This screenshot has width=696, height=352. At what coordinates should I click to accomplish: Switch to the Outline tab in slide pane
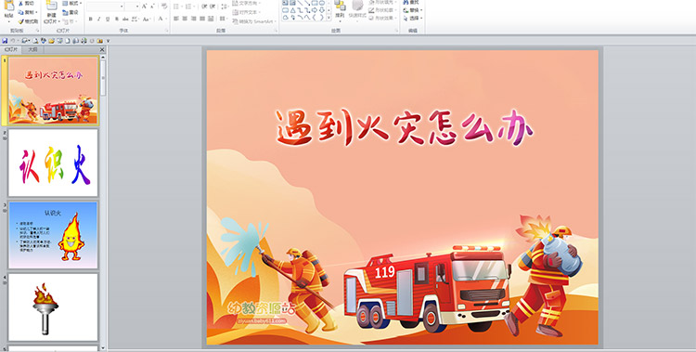click(32, 50)
